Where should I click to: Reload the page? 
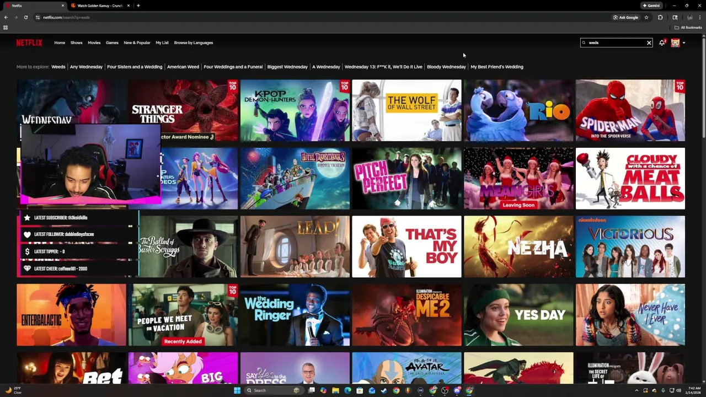click(x=25, y=17)
